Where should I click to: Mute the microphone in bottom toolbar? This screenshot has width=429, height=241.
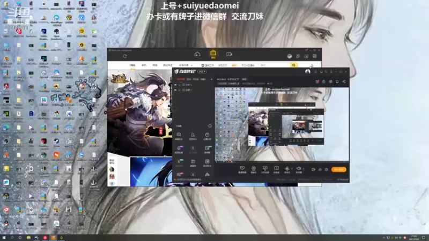[287, 169]
